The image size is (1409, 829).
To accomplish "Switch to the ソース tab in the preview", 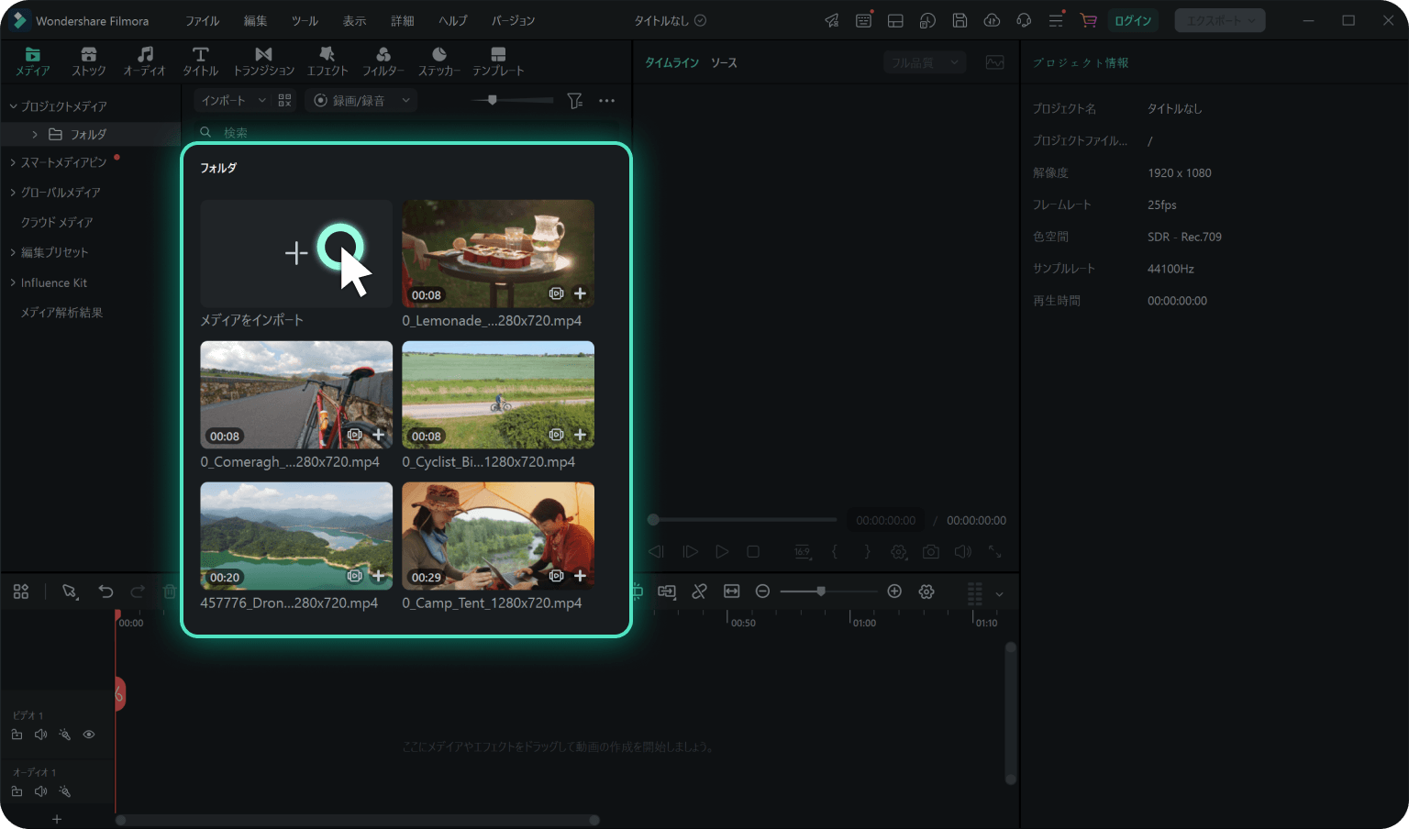I will click(x=724, y=62).
